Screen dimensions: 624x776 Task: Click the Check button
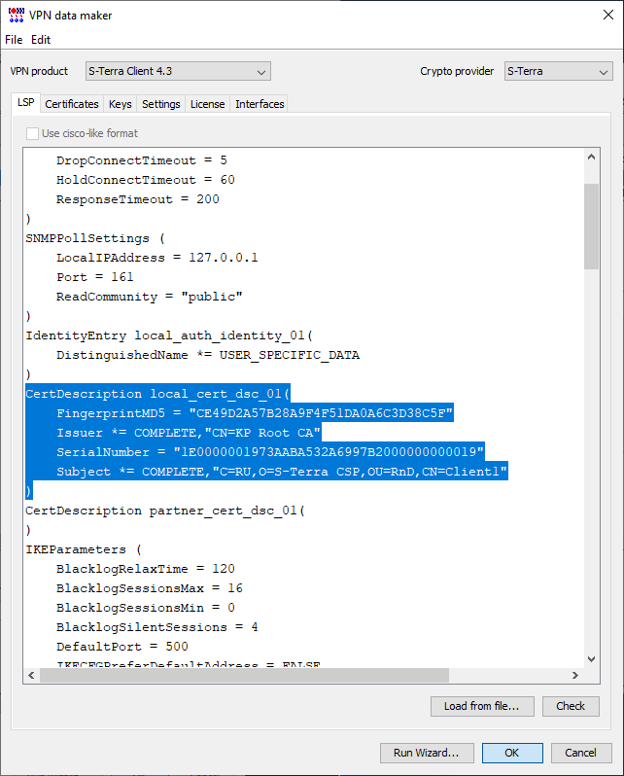(571, 706)
